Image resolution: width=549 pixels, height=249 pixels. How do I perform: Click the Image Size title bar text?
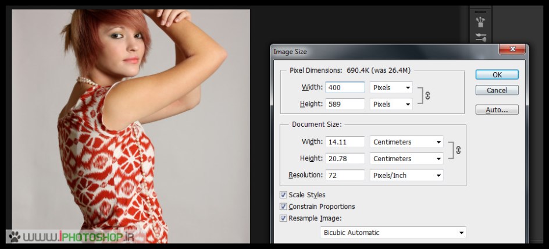coord(290,51)
